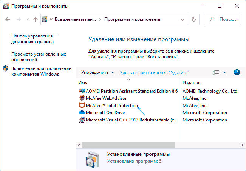Viewport: 246px width, 171px height.
Task: Open the 'Упорядочить' menu
Action: tap(97, 72)
